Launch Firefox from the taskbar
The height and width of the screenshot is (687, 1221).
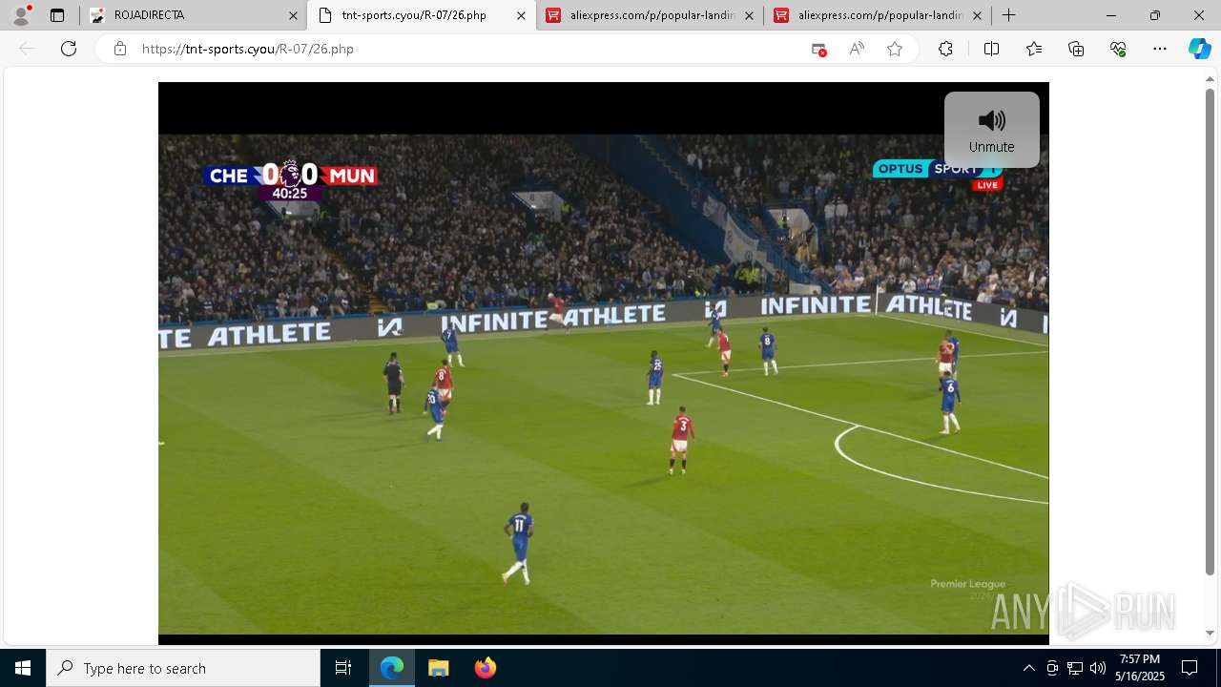pyautogui.click(x=485, y=668)
